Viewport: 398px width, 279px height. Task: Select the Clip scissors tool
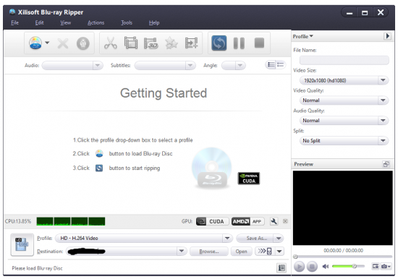coord(111,43)
